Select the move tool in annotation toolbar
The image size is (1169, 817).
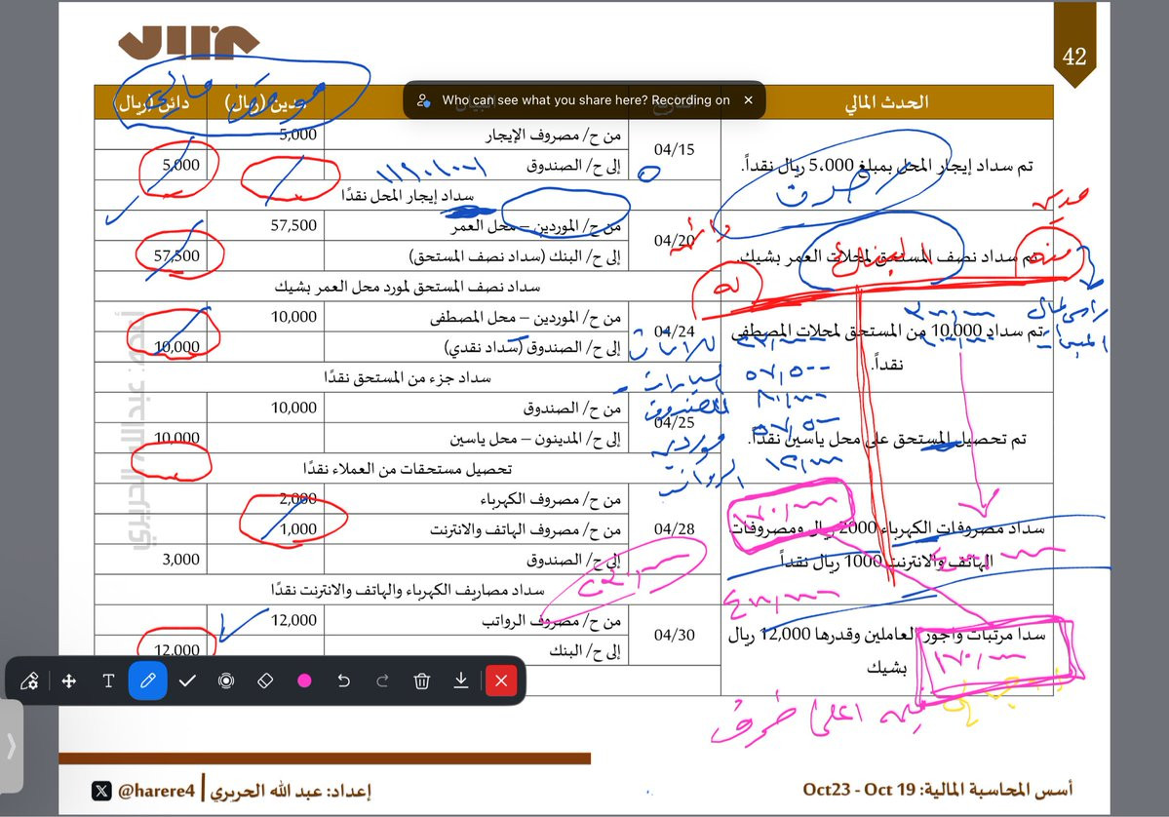[x=68, y=681]
